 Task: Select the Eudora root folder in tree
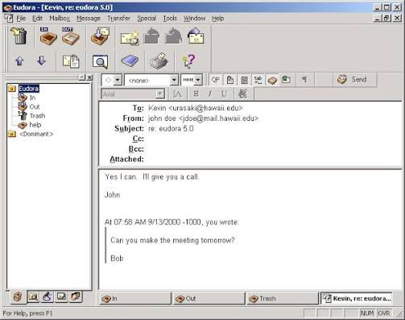click(29, 89)
